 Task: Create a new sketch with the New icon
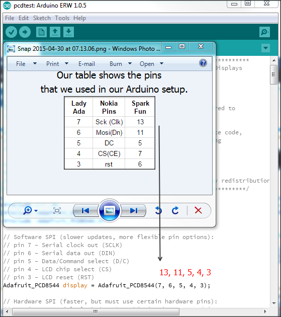pos(41,32)
